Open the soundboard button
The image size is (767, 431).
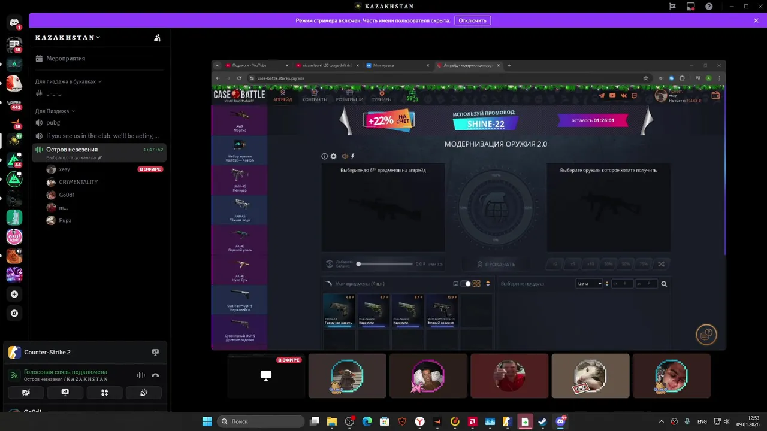pyautogui.click(x=144, y=393)
